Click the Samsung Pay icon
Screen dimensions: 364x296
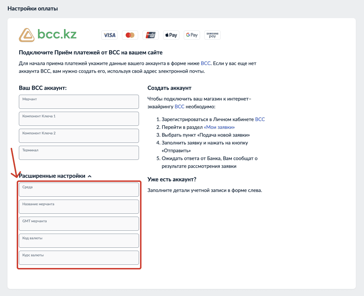click(213, 35)
